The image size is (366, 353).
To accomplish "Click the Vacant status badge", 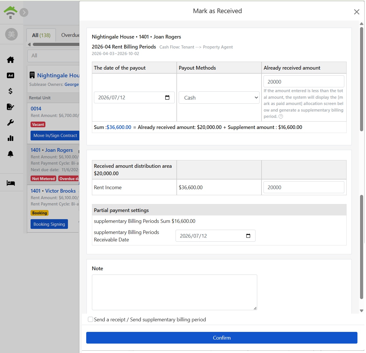I will [x=38, y=124].
